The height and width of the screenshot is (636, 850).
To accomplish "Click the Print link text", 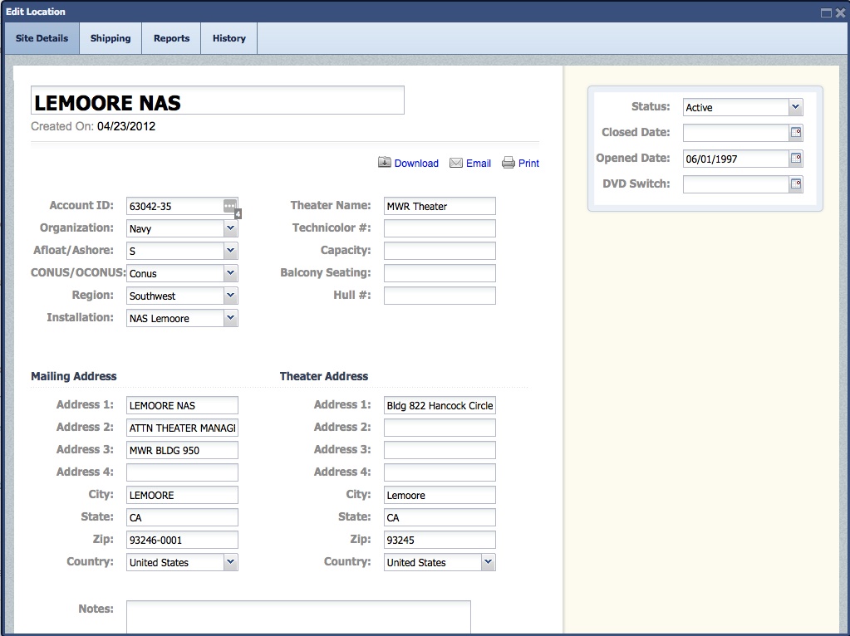I will pyautogui.click(x=528, y=164).
